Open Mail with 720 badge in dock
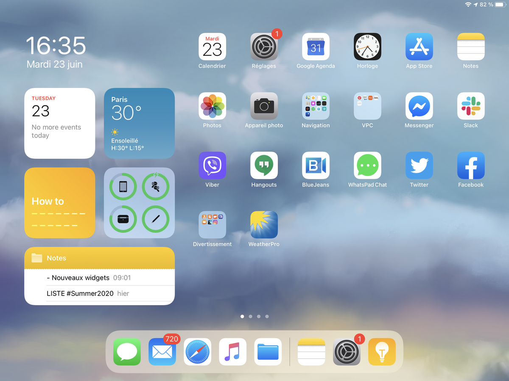This screenshot has height=381, width=509. click(162, 351)
